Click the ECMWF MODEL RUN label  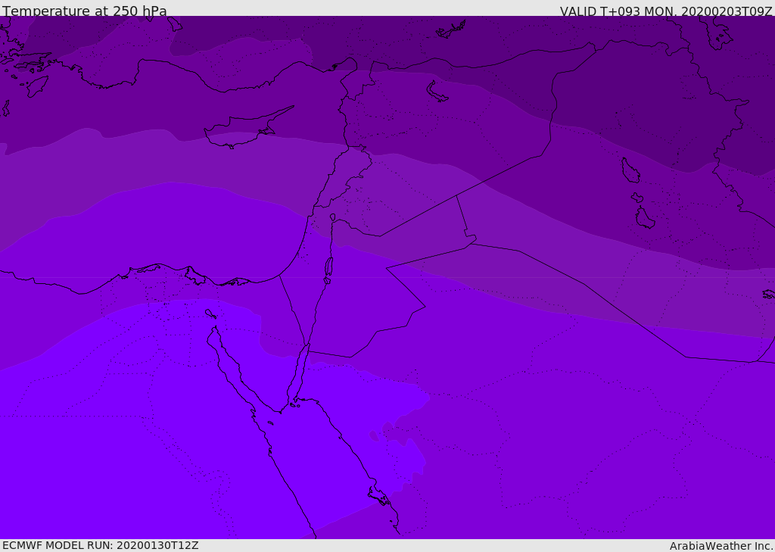100,545
